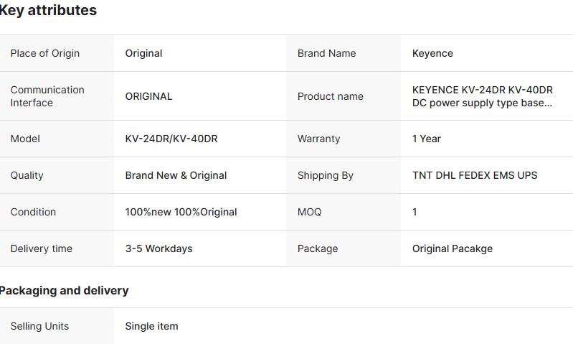Click the truncated KEYENCE KV-24DR product name
Screen dimensions: 573x344
coord(482,96)
